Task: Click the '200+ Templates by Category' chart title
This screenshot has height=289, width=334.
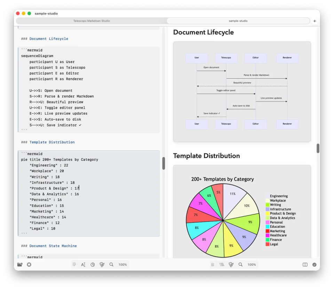Action: click(x=222, y=179)
